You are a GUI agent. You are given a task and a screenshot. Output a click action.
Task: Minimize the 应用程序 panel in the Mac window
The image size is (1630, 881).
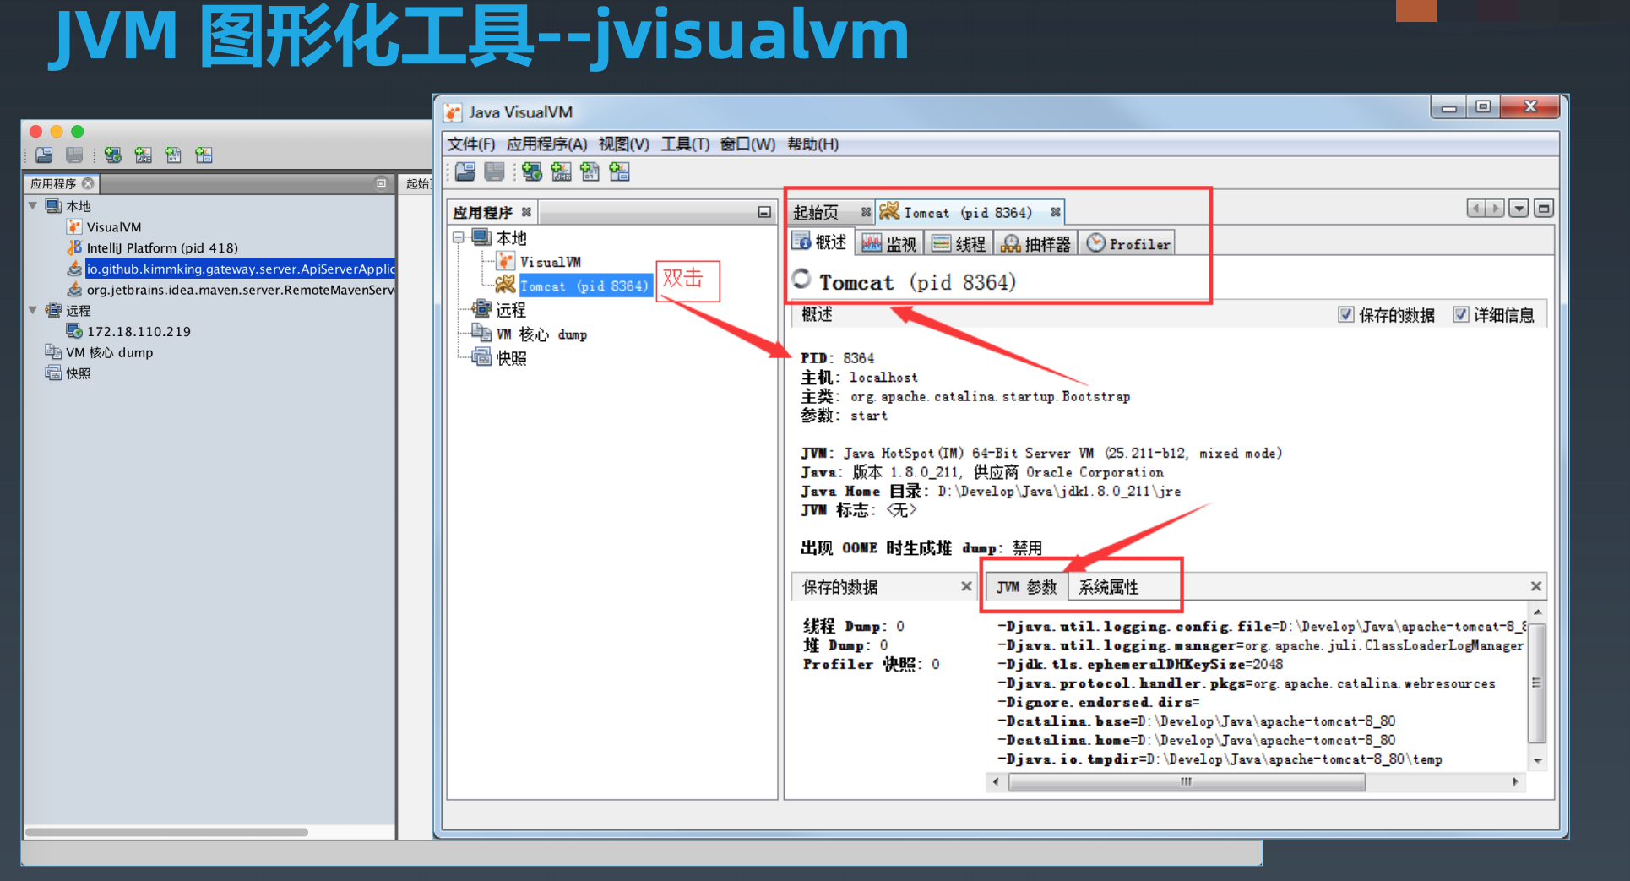[381, 183]
